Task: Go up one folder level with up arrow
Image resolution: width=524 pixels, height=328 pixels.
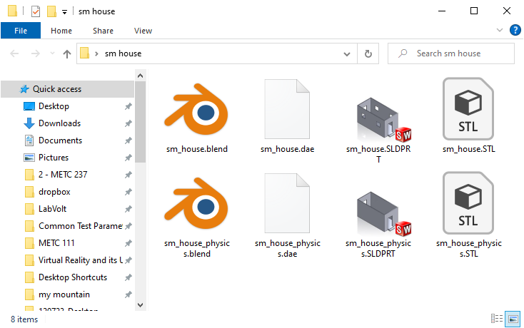Action: [x=67, y=53]
